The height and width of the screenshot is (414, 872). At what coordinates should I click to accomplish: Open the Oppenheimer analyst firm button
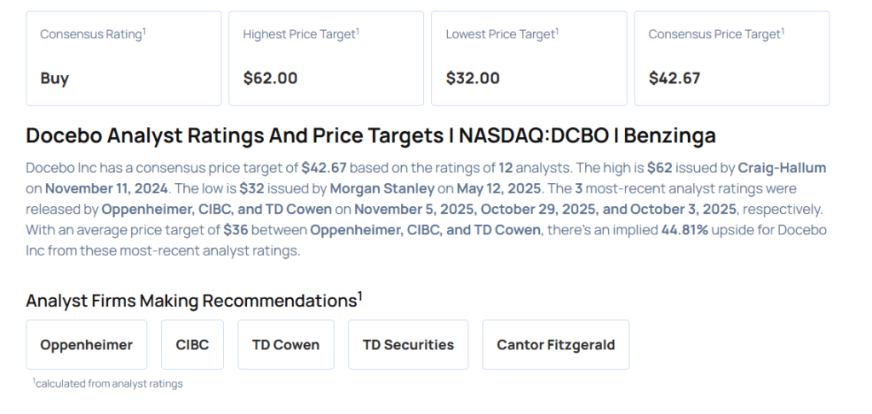coord(86,345)
